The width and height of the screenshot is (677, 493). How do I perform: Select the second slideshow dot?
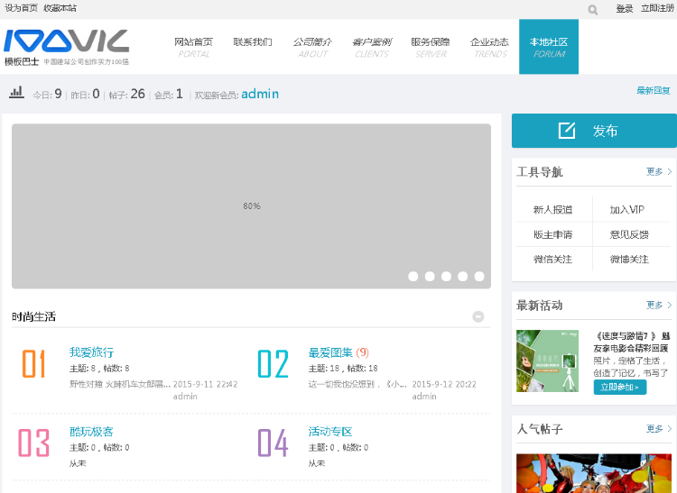[430, 276]
